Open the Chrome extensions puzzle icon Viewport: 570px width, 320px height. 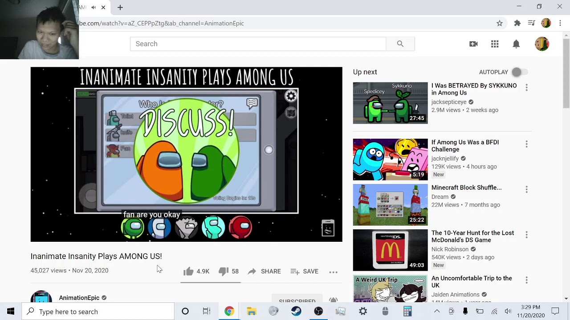click(517, 23)
